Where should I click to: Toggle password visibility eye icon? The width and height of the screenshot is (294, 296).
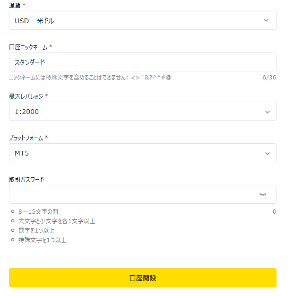pyautogui.click(x=263, y=194)
